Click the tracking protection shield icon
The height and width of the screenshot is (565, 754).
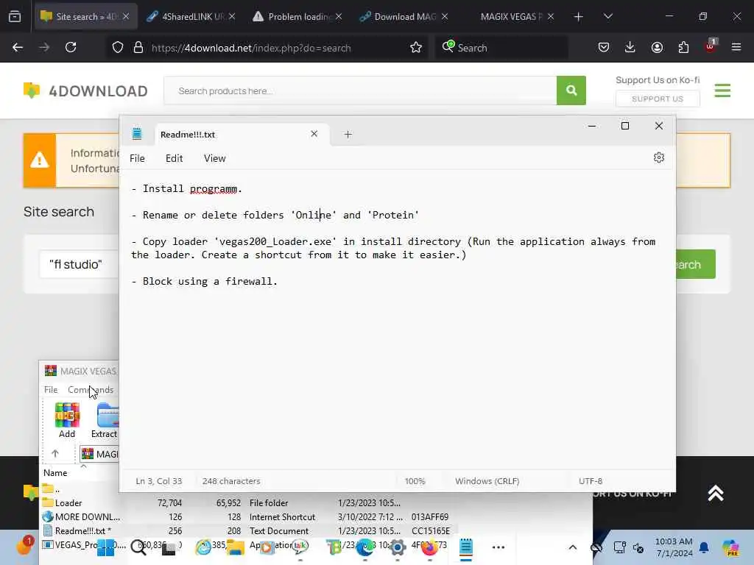(x=118, y=48)
